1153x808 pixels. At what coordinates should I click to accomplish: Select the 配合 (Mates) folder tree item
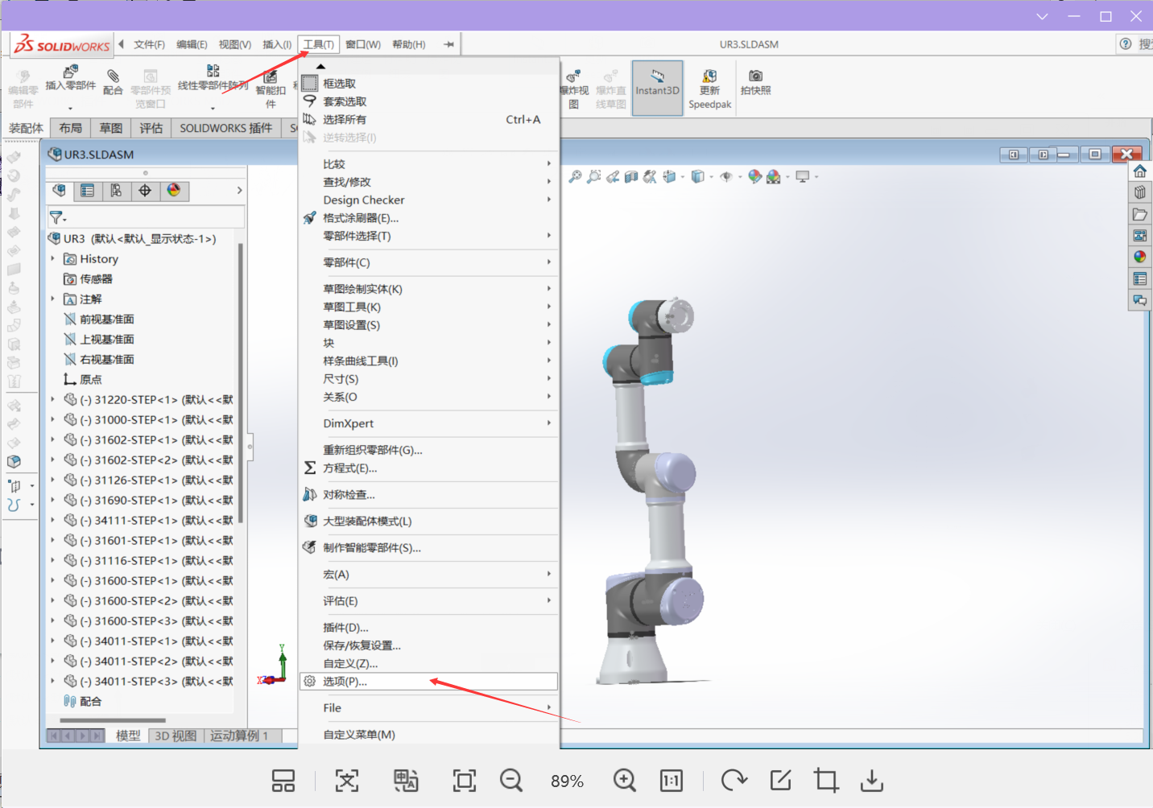point(83,701)
